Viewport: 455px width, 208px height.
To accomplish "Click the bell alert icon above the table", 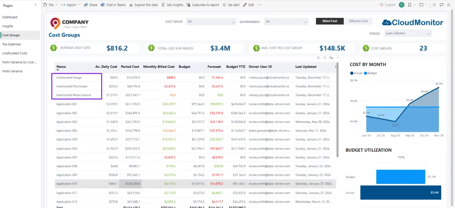I will (325, 57).
